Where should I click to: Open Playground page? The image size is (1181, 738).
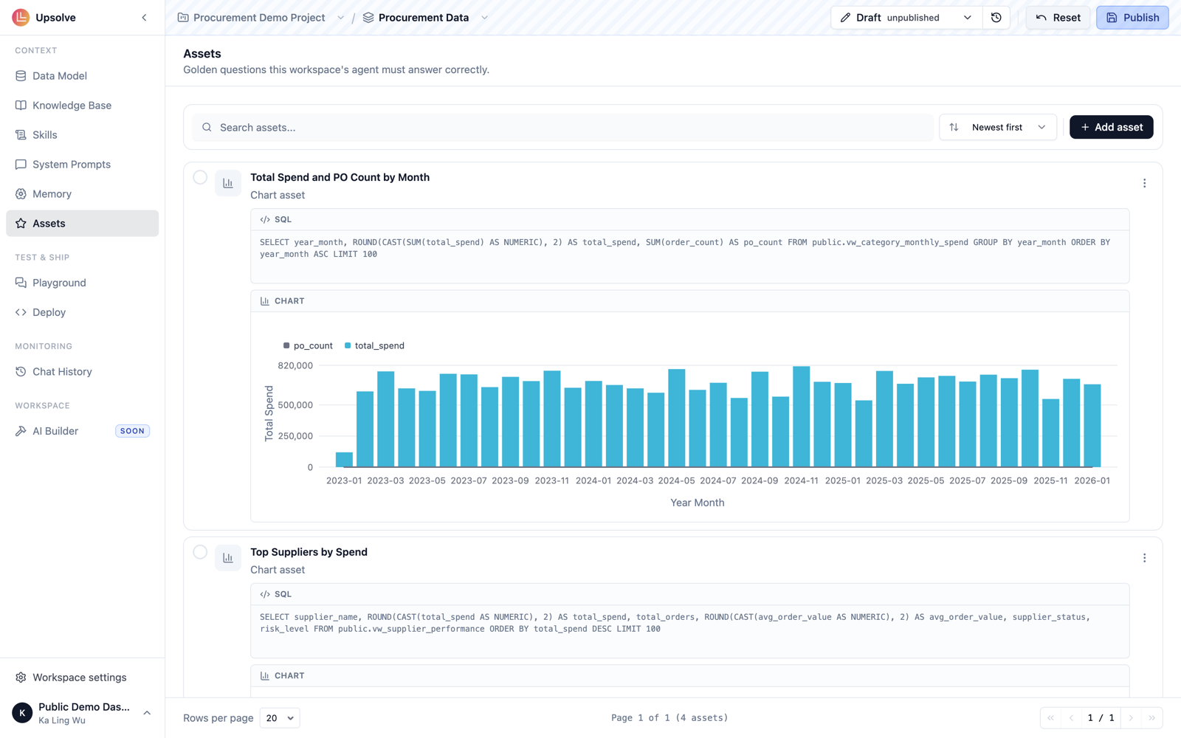(x=82, y=283)
